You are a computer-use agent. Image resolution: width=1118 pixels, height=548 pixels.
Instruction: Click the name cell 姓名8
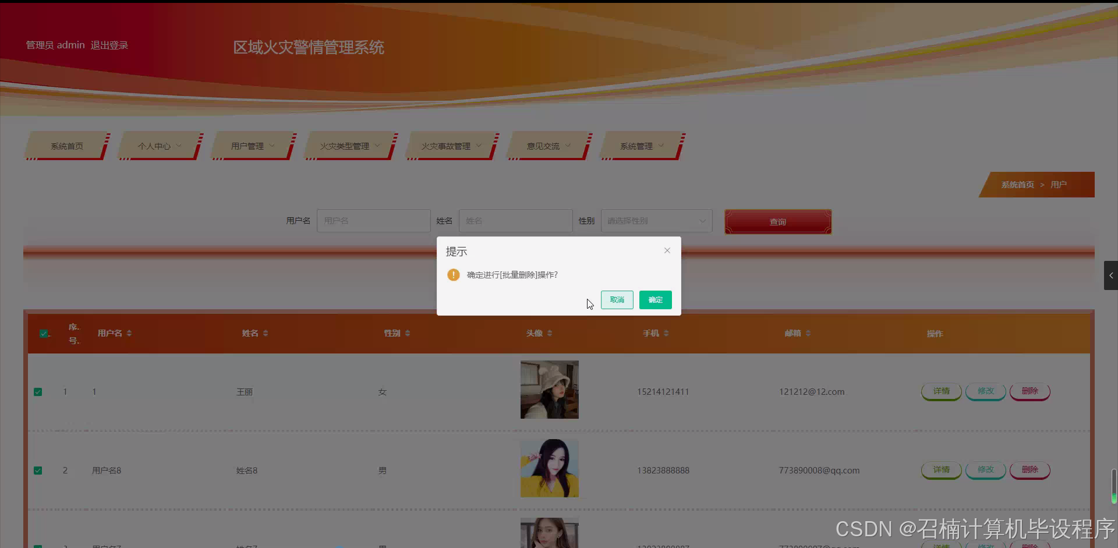247,471
